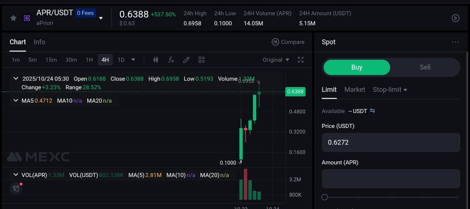Click the Amount (APR) input field
Screen dimensions: 470x209
click(391, 179)
